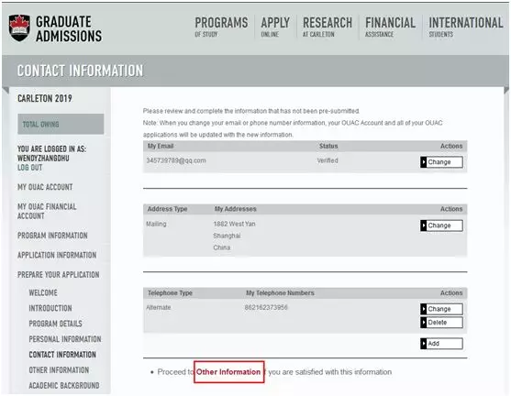
Task: Add a new telephone number
Action: click(441, 344)
